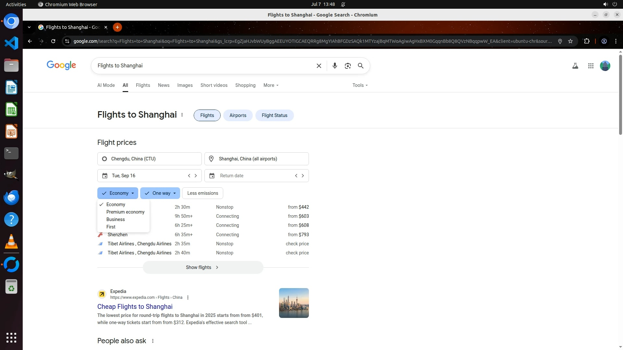The height and width of the screenshot is (350, 623).
Task: Open the Google apps grid icon
Action: point(591,66)
